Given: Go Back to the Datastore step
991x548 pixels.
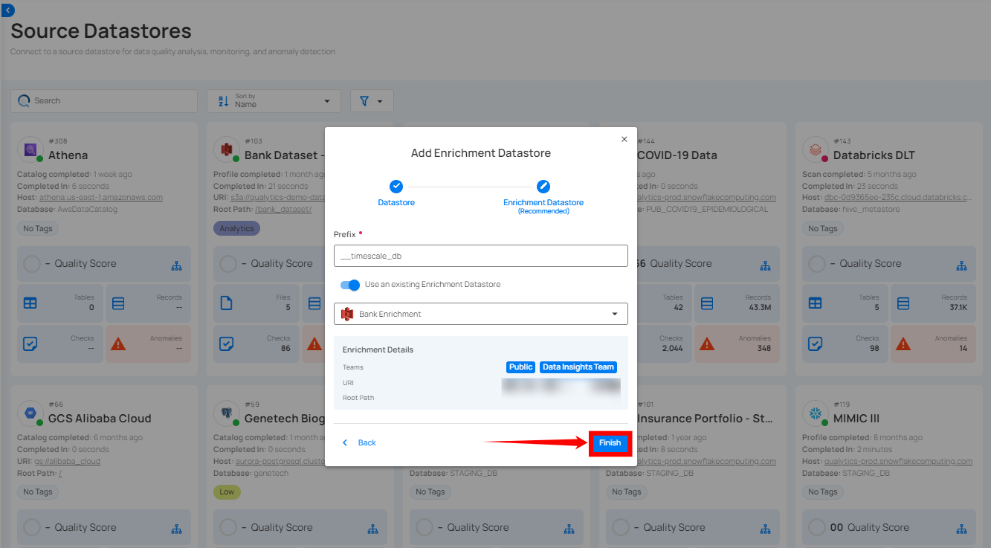Looking at the screenshot, I should point(359,442).
